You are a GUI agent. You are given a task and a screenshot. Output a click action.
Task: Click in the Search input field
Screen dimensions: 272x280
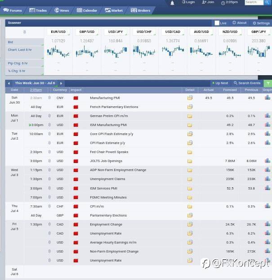pyautogui.click(x=254, y=2)
